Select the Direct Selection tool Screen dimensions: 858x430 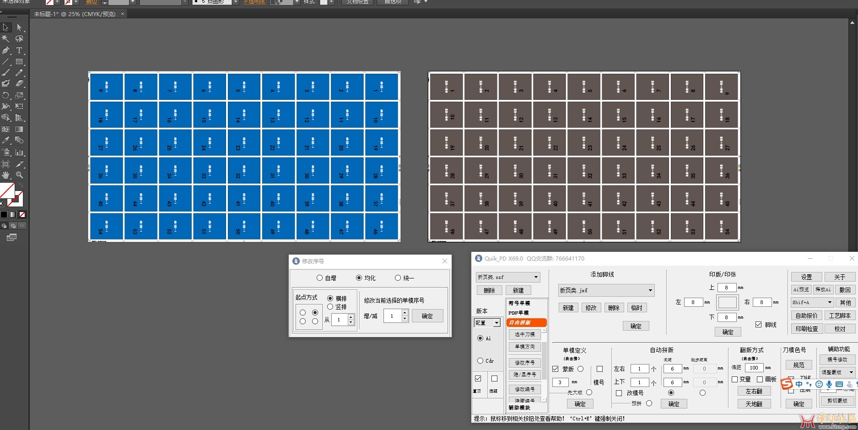tap(19, 28)
